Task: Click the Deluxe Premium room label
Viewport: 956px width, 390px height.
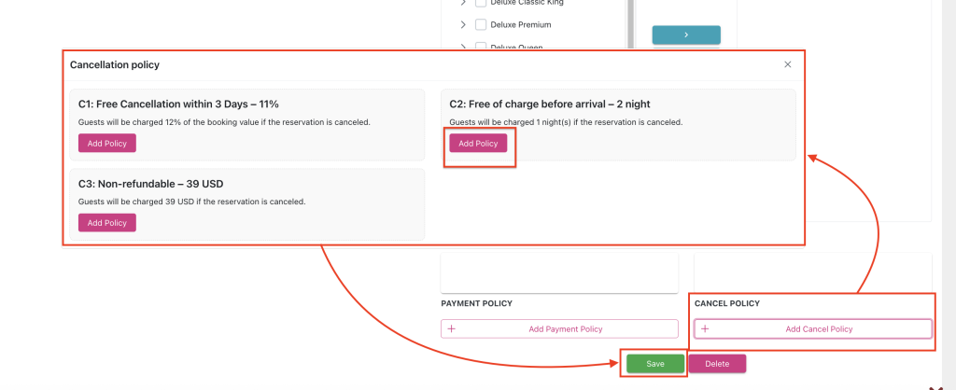Action: coord(520,24)
